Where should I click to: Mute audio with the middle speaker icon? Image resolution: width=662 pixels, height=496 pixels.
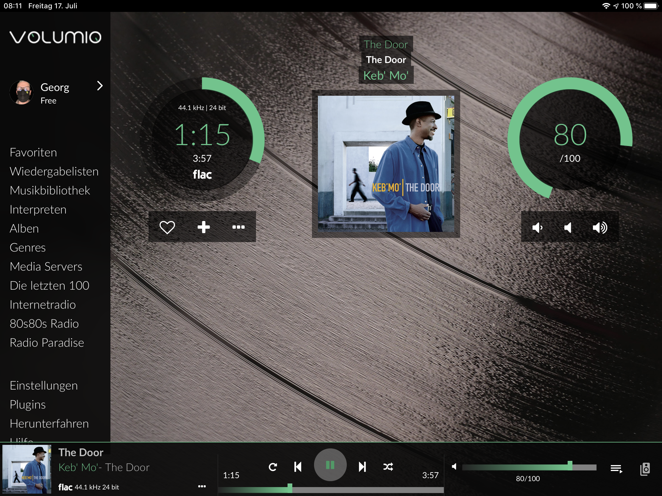(x=568, y=228)
